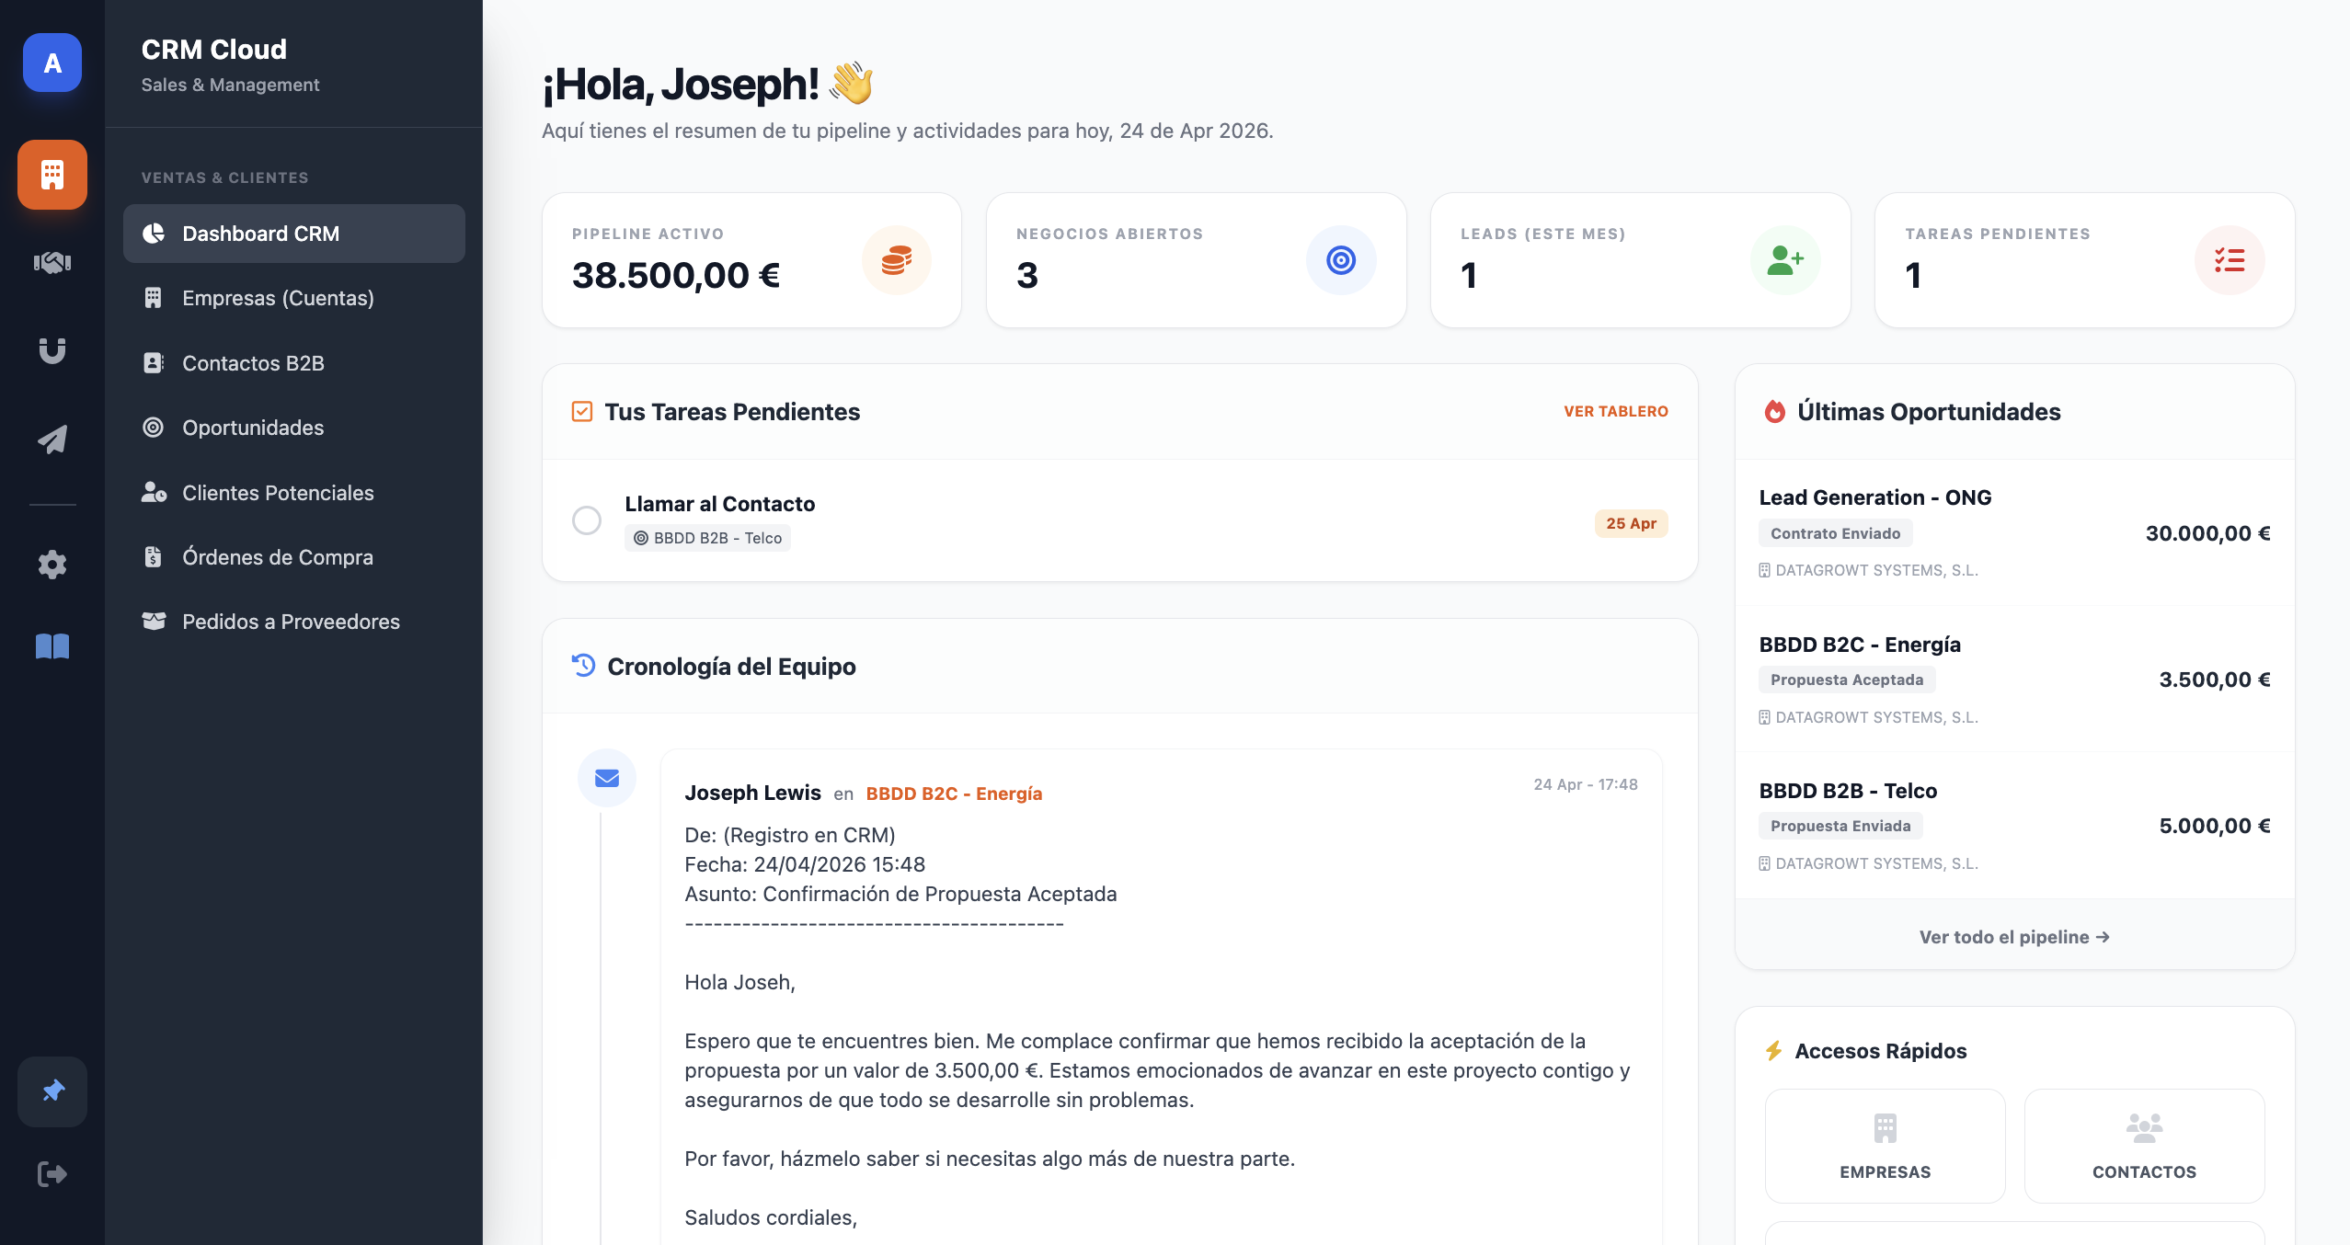The height and width of the screenshot is (1245, 2350).
Task: Open Empresas (Cuentas) menu item
Action: click(x=278, y=298)
